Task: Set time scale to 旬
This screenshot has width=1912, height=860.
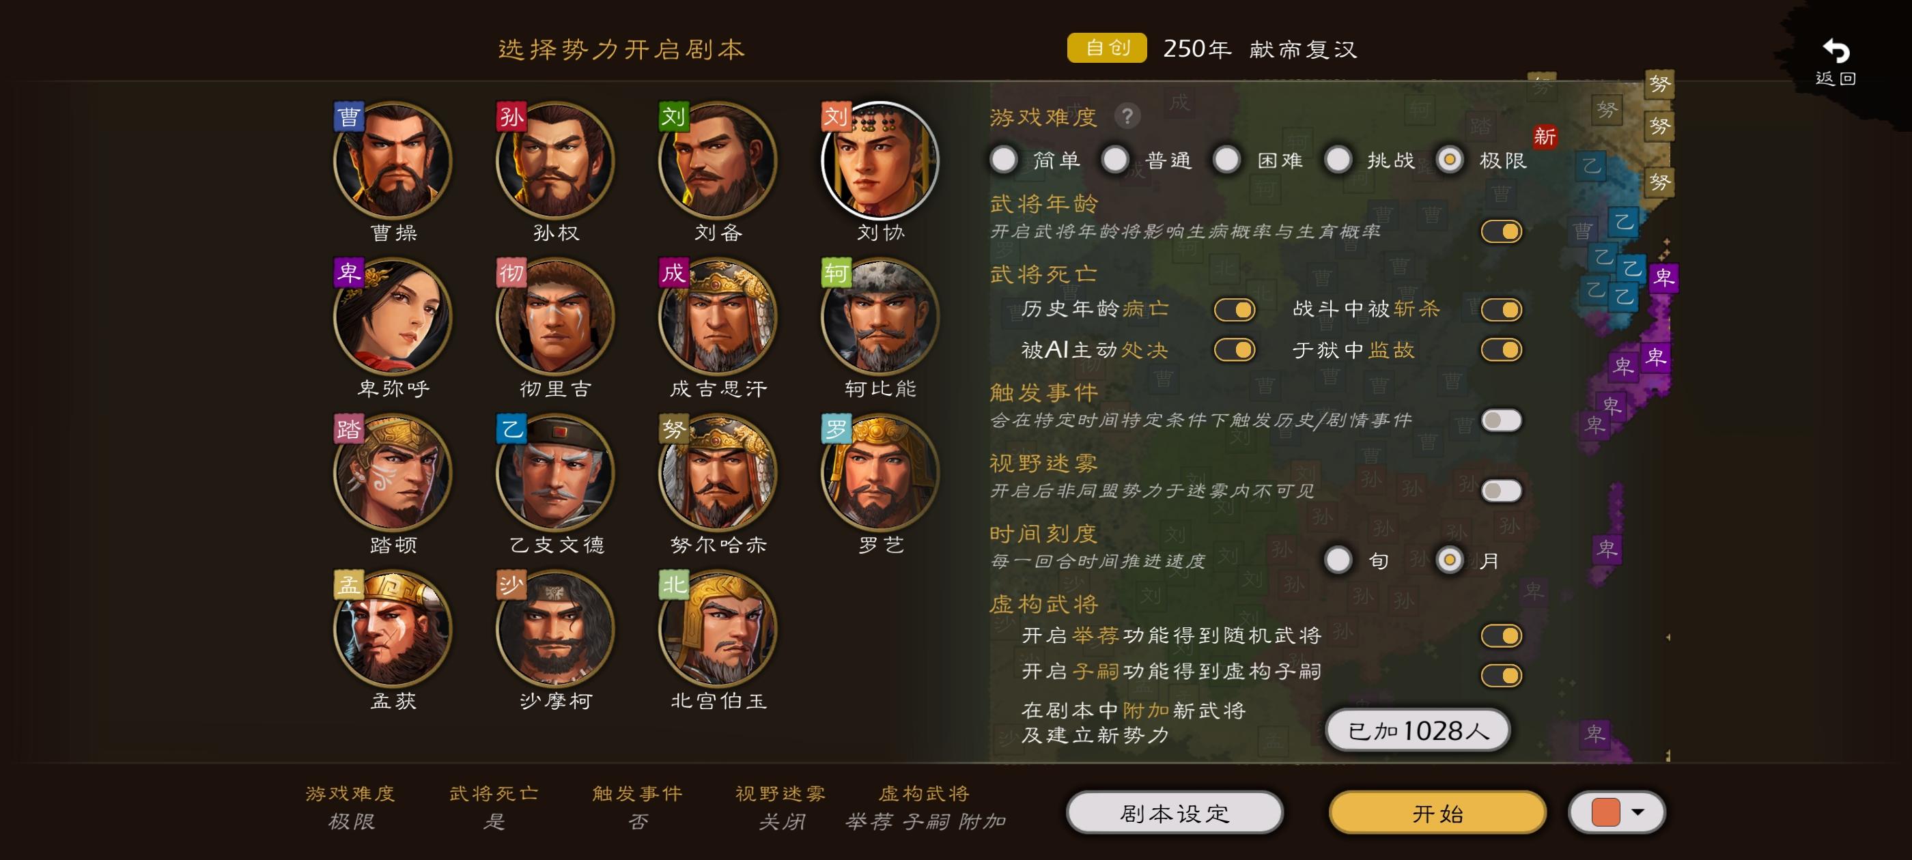Action: tap(1338, 560)
